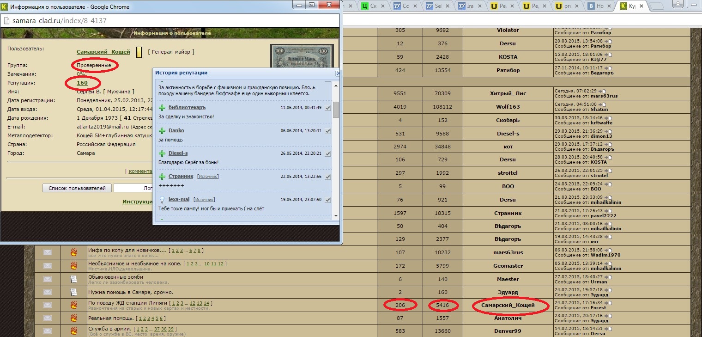Open the Geomaster author name

click(508, 266)
